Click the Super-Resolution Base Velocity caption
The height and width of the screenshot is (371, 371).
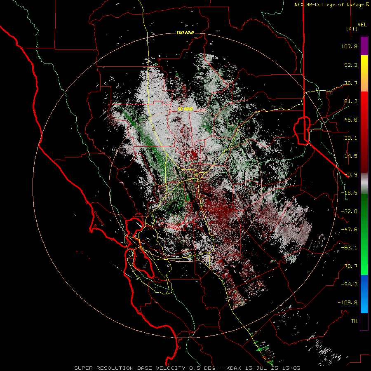click(x=188, y=368)
